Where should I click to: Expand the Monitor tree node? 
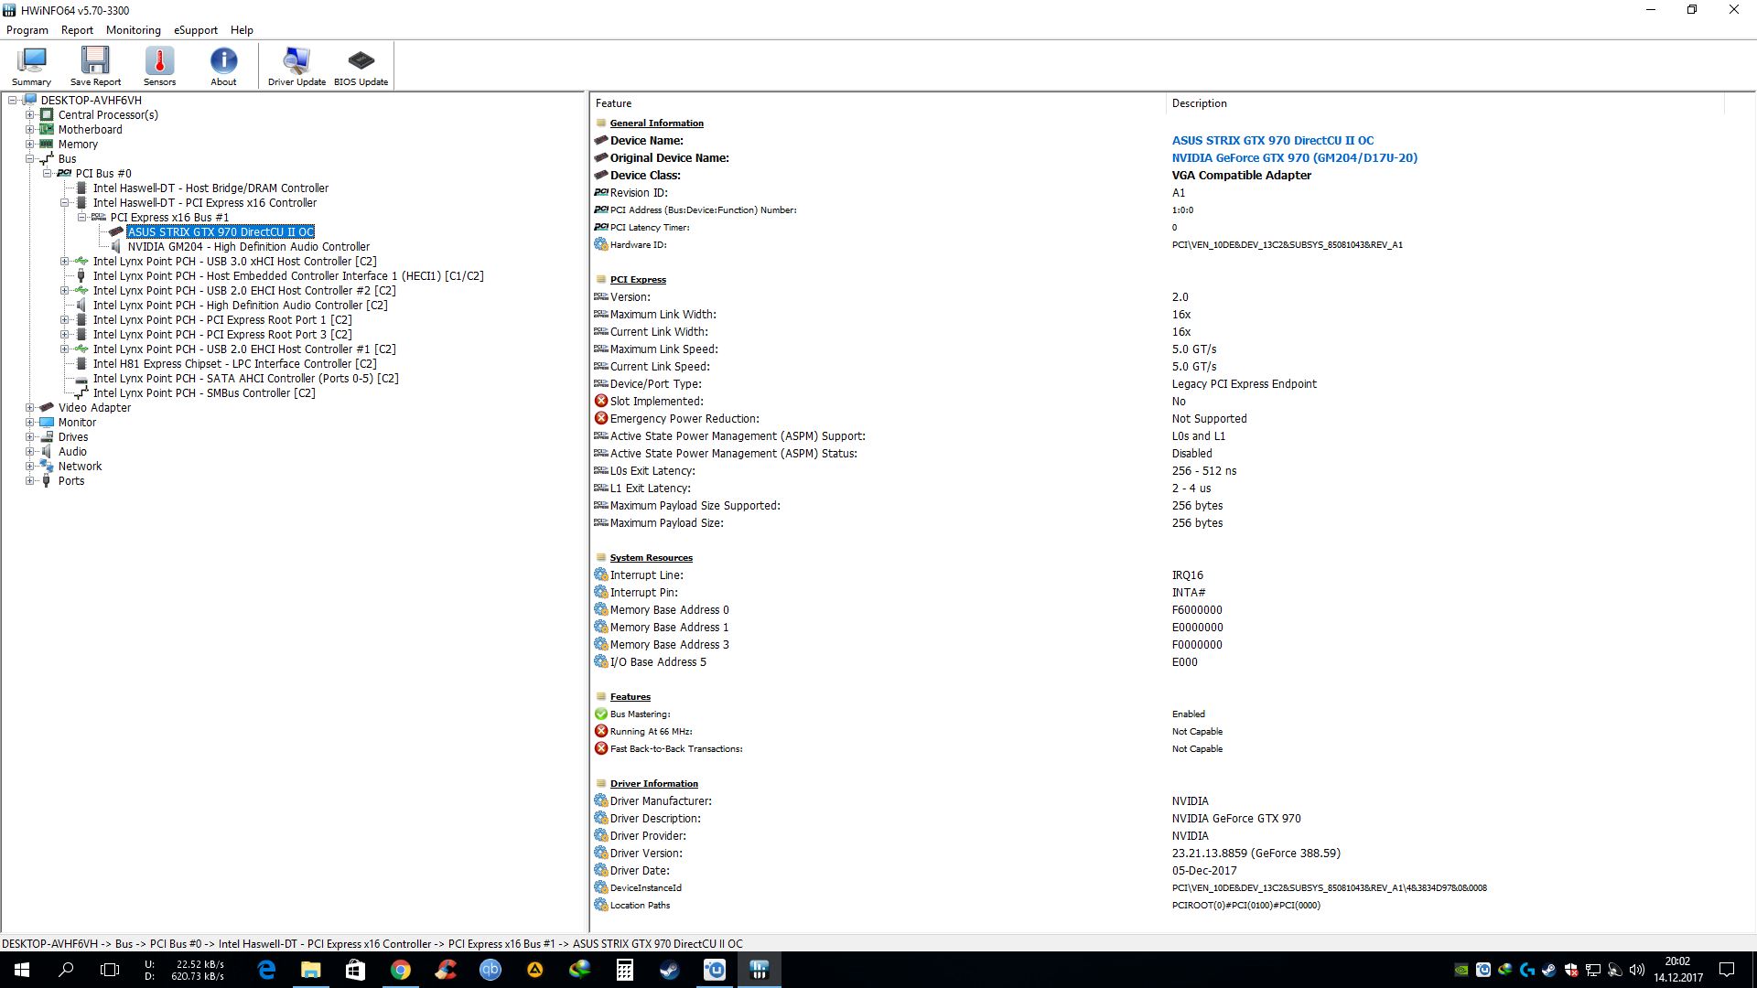click(x=30, y=423)
